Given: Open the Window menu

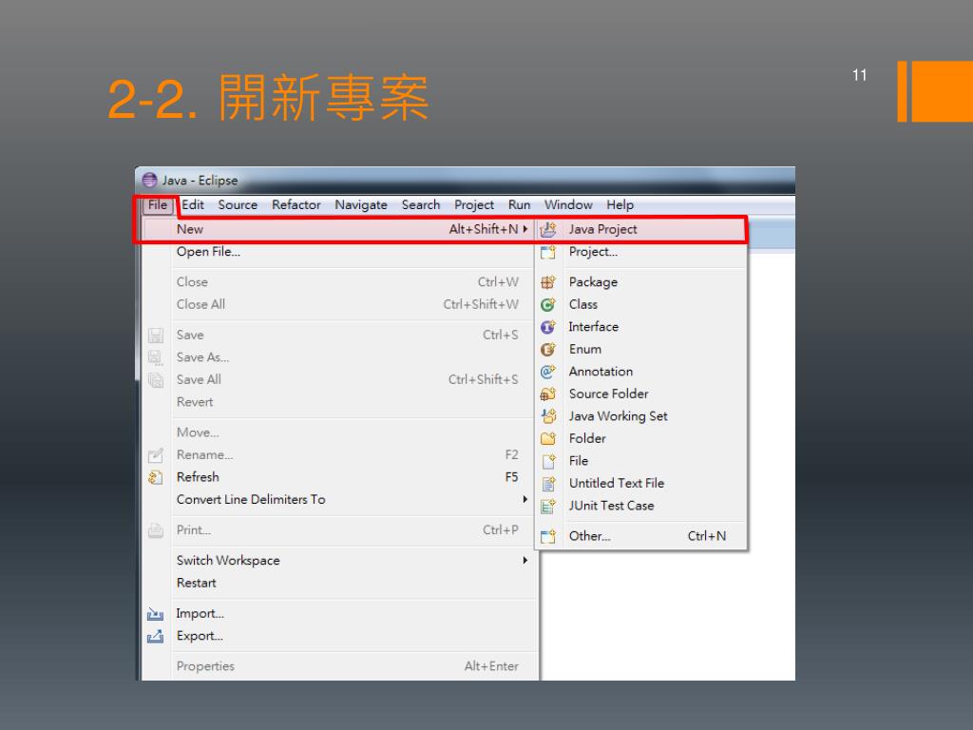Looking at the screenshot, I should (x=568, y=205).
